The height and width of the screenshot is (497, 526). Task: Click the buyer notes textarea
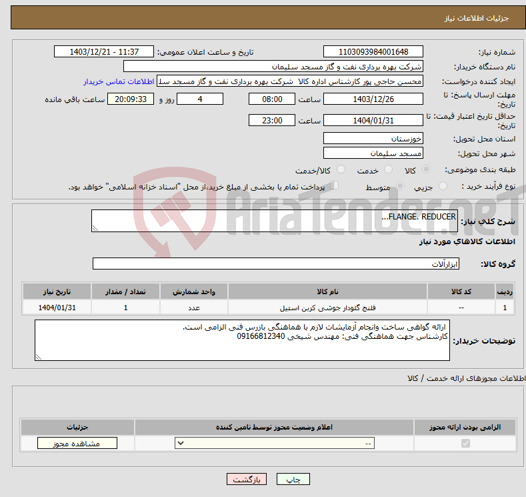pyautogui.click(x=242, y=340)
